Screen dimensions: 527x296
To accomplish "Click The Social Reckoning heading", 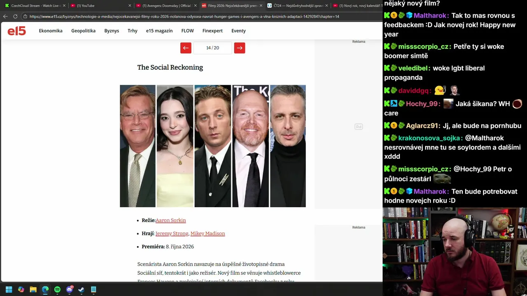I will (x=170, y=67).
